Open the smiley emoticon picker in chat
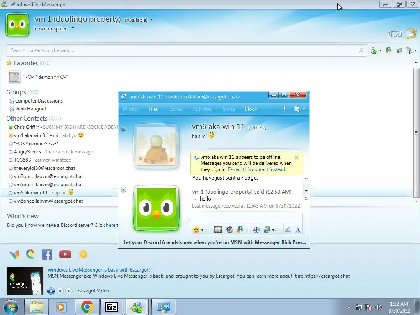This screenshot has height=315, width=420. (196, 230)
